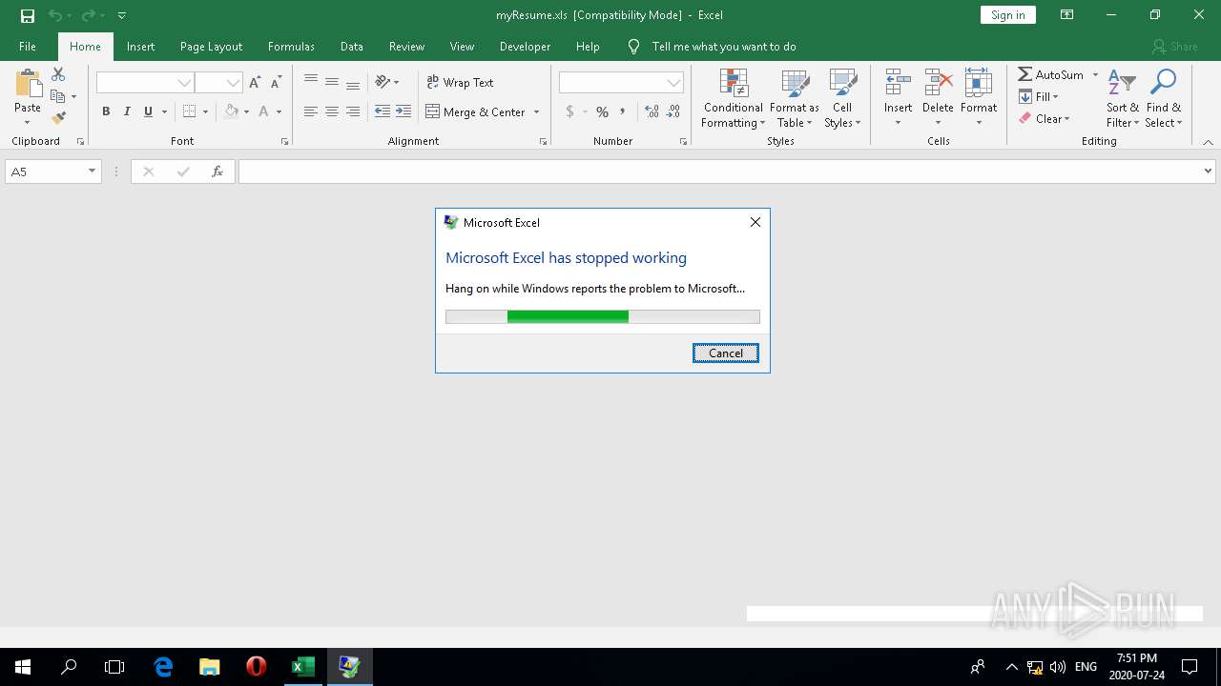Click the Insert Function fx icon
The height and width of the screenshot is (686, 1221).
point(217,171)
